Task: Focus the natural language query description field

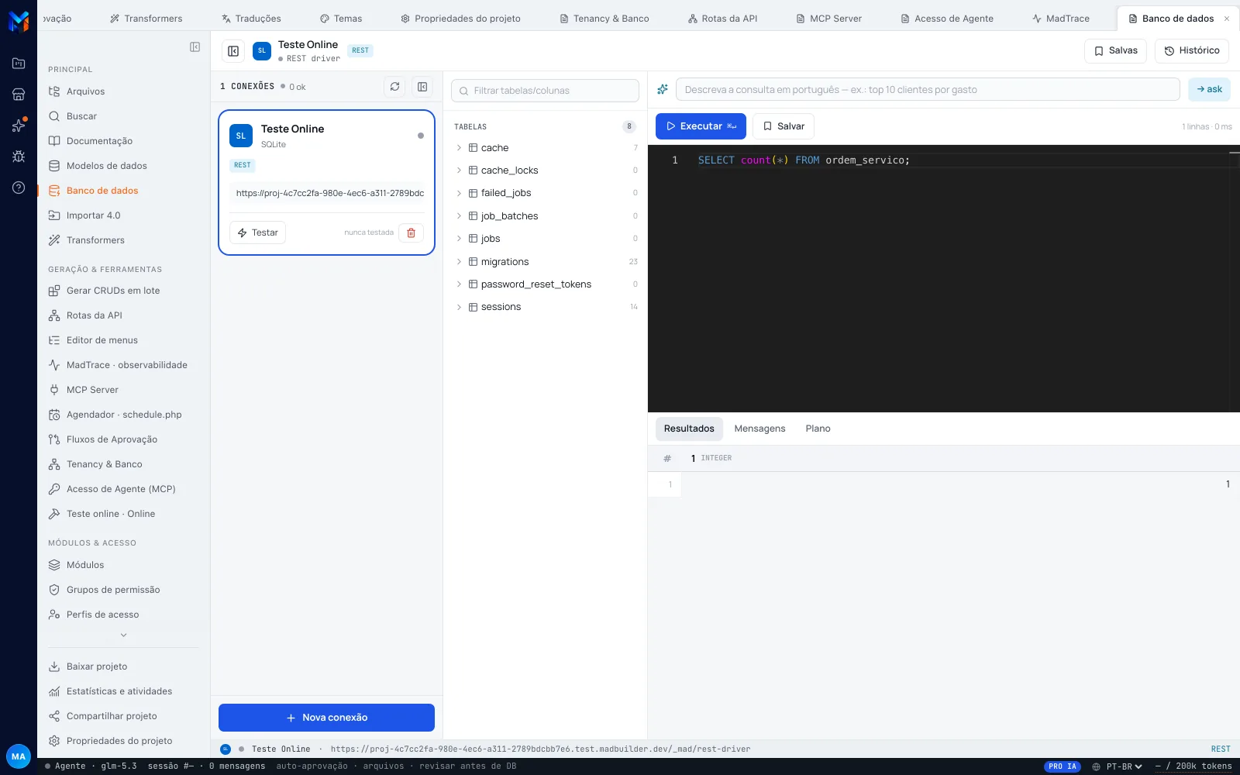Action: point(928,89)
